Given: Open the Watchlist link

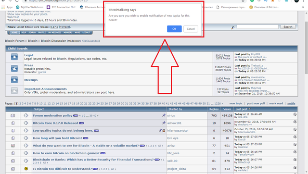Looking at the screenshot, I should (13, 17).
